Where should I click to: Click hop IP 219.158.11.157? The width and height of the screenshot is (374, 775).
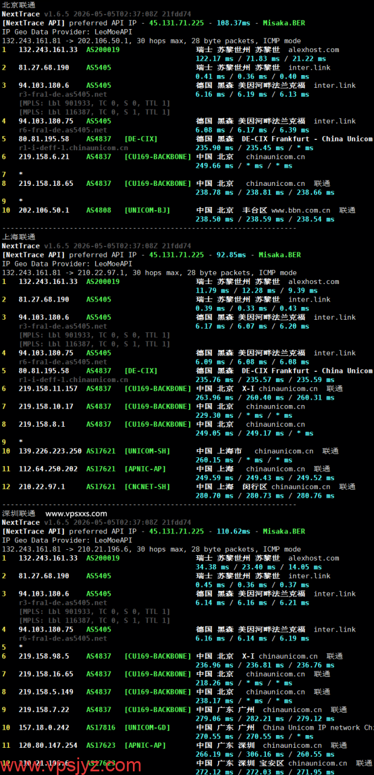[48, 389]
